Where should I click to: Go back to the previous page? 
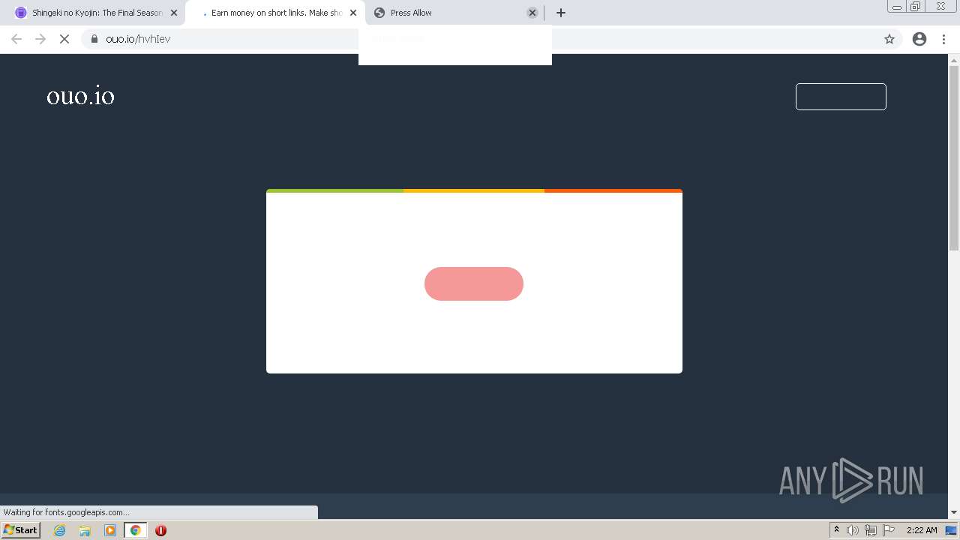(16, 39)
